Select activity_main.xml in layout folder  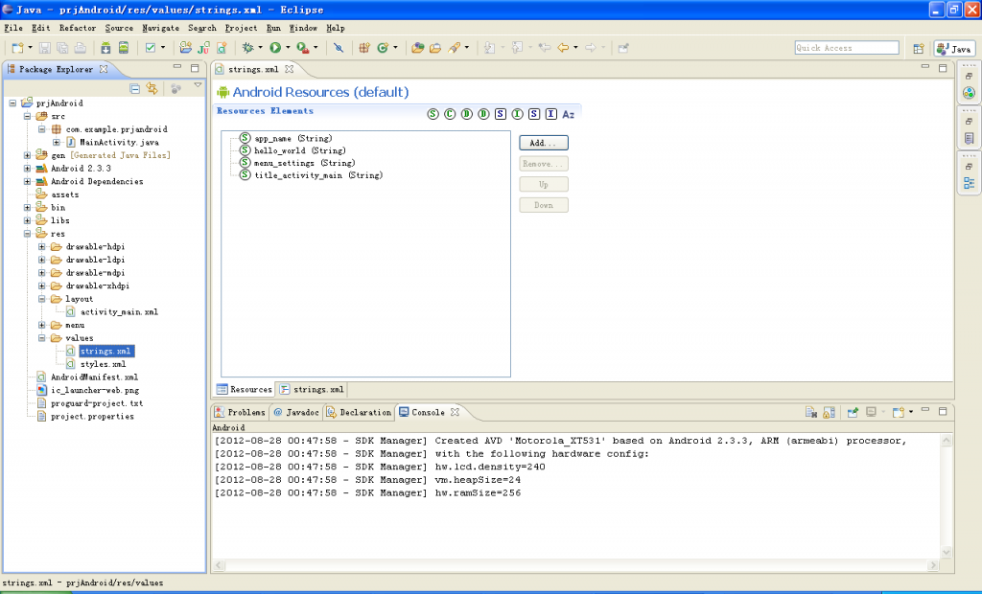[x=112, y=311]
